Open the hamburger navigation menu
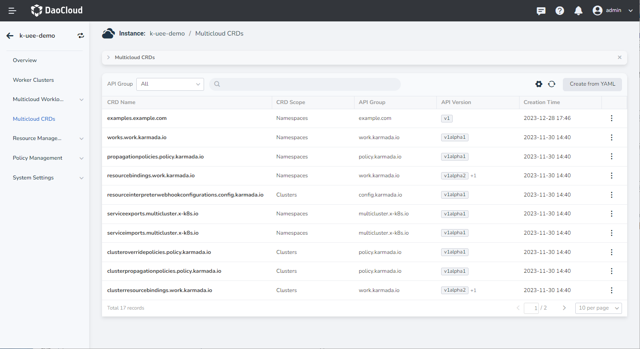This screenshot has width=640, height=349. click(12, 11)
